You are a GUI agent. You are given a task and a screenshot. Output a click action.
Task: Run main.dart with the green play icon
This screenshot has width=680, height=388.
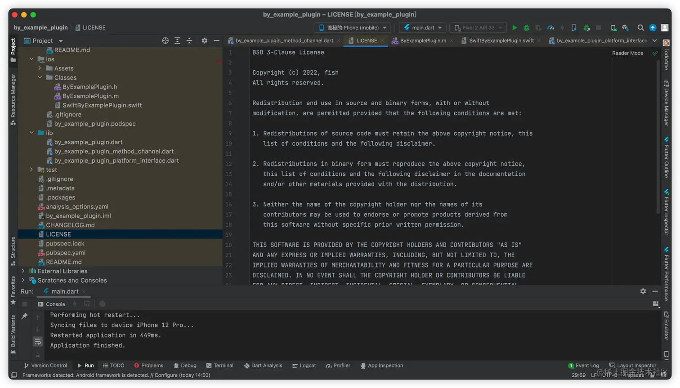[514, 28]
